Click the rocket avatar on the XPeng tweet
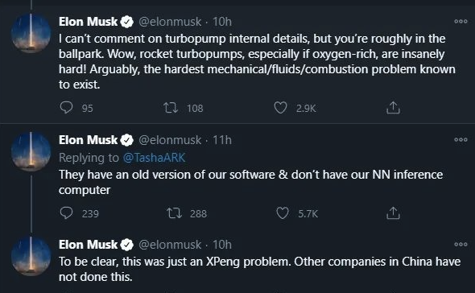The image size is (475, 293). coord(31,256)
